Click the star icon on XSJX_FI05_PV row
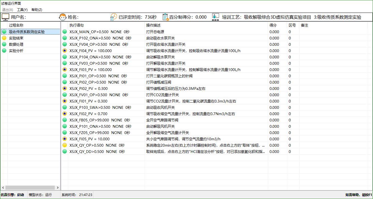 65,139
